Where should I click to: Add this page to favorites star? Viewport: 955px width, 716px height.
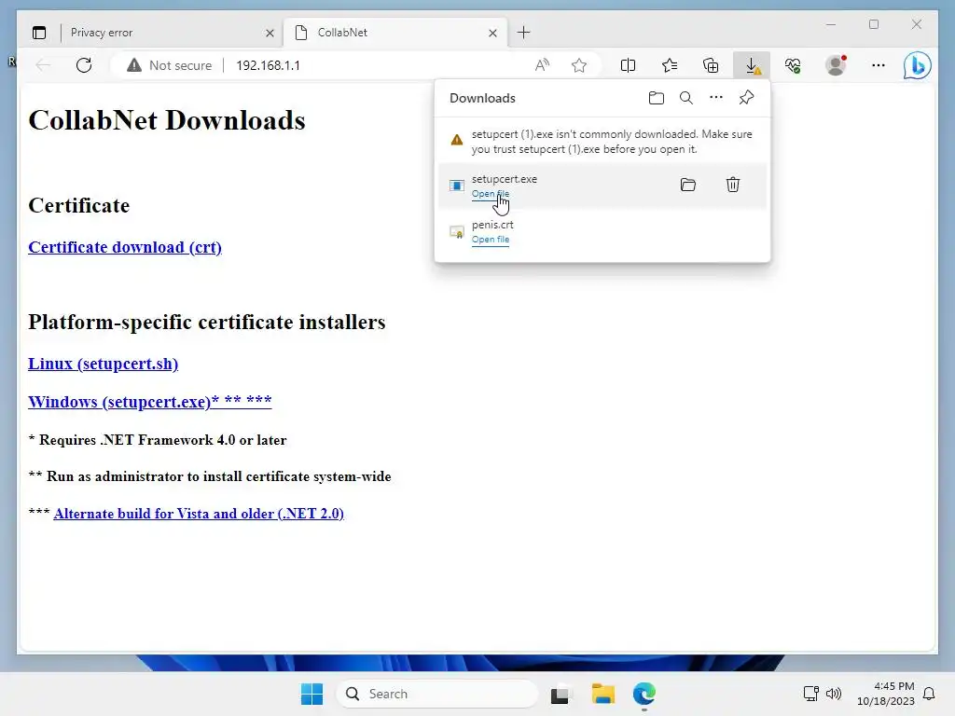click(579, 65)
